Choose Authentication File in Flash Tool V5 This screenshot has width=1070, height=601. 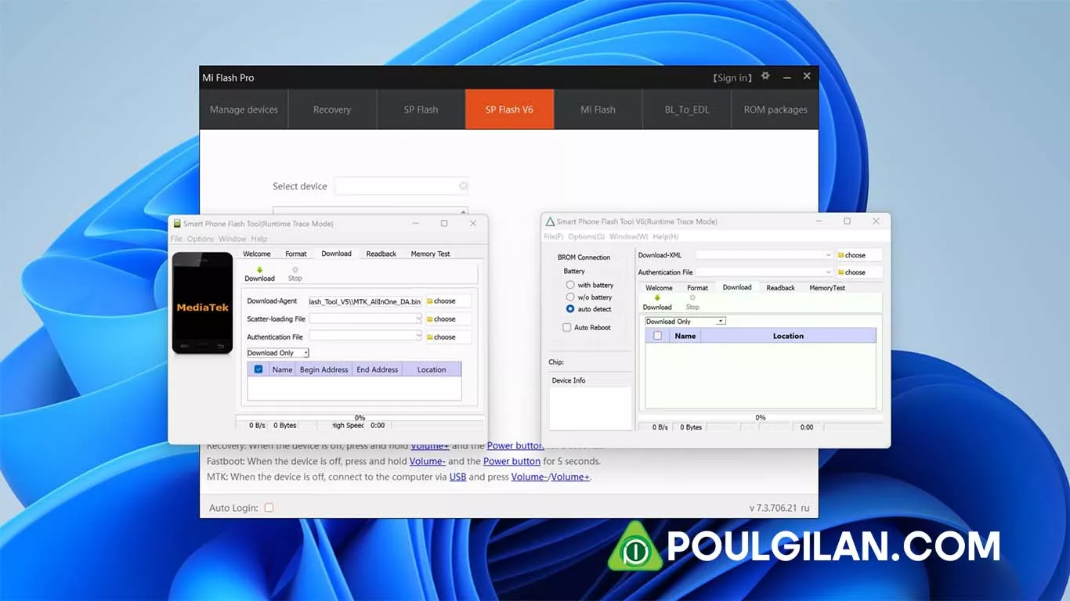point(448,336)
